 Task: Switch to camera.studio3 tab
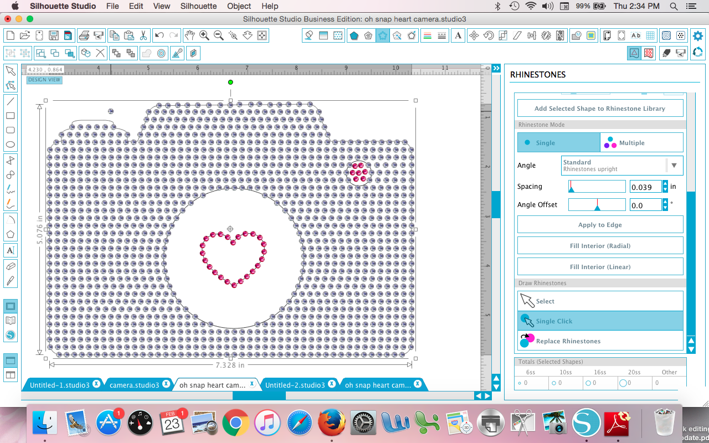click(x=134, y=385)
